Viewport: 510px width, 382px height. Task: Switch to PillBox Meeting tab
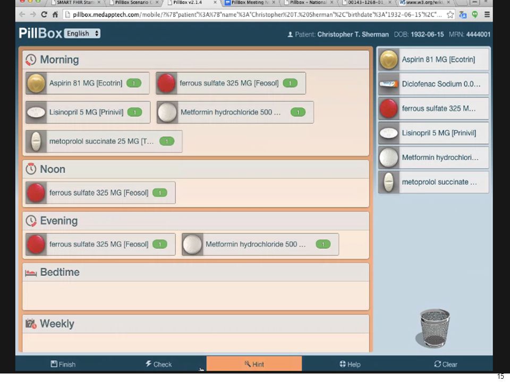pyautogui.click(x=250, y=3)
